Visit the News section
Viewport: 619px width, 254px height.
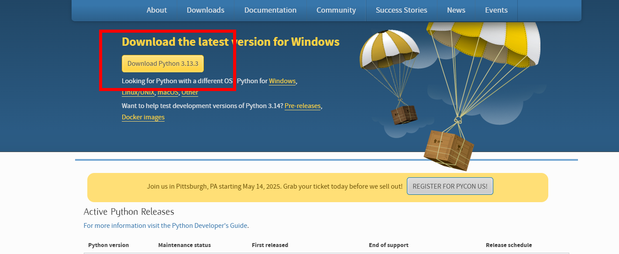[x=456, y=10]
